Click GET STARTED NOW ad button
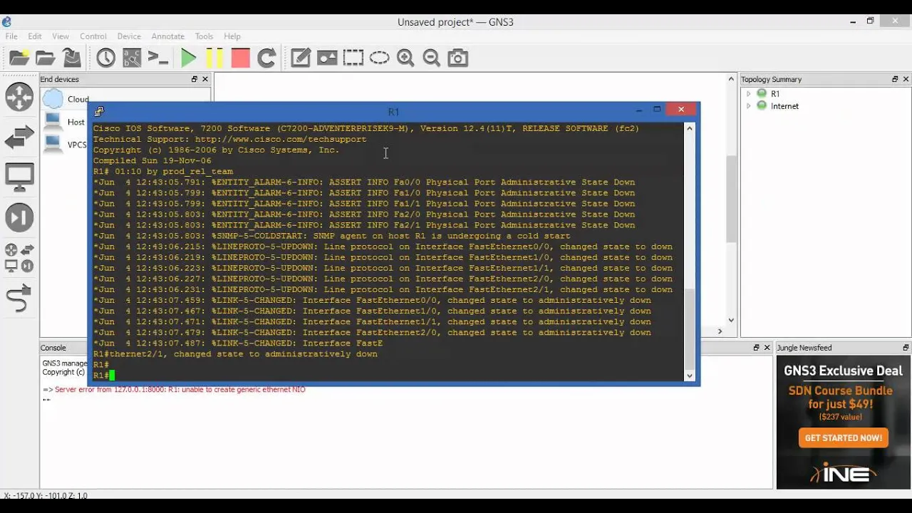912x513 pixels. click(844, 438)
